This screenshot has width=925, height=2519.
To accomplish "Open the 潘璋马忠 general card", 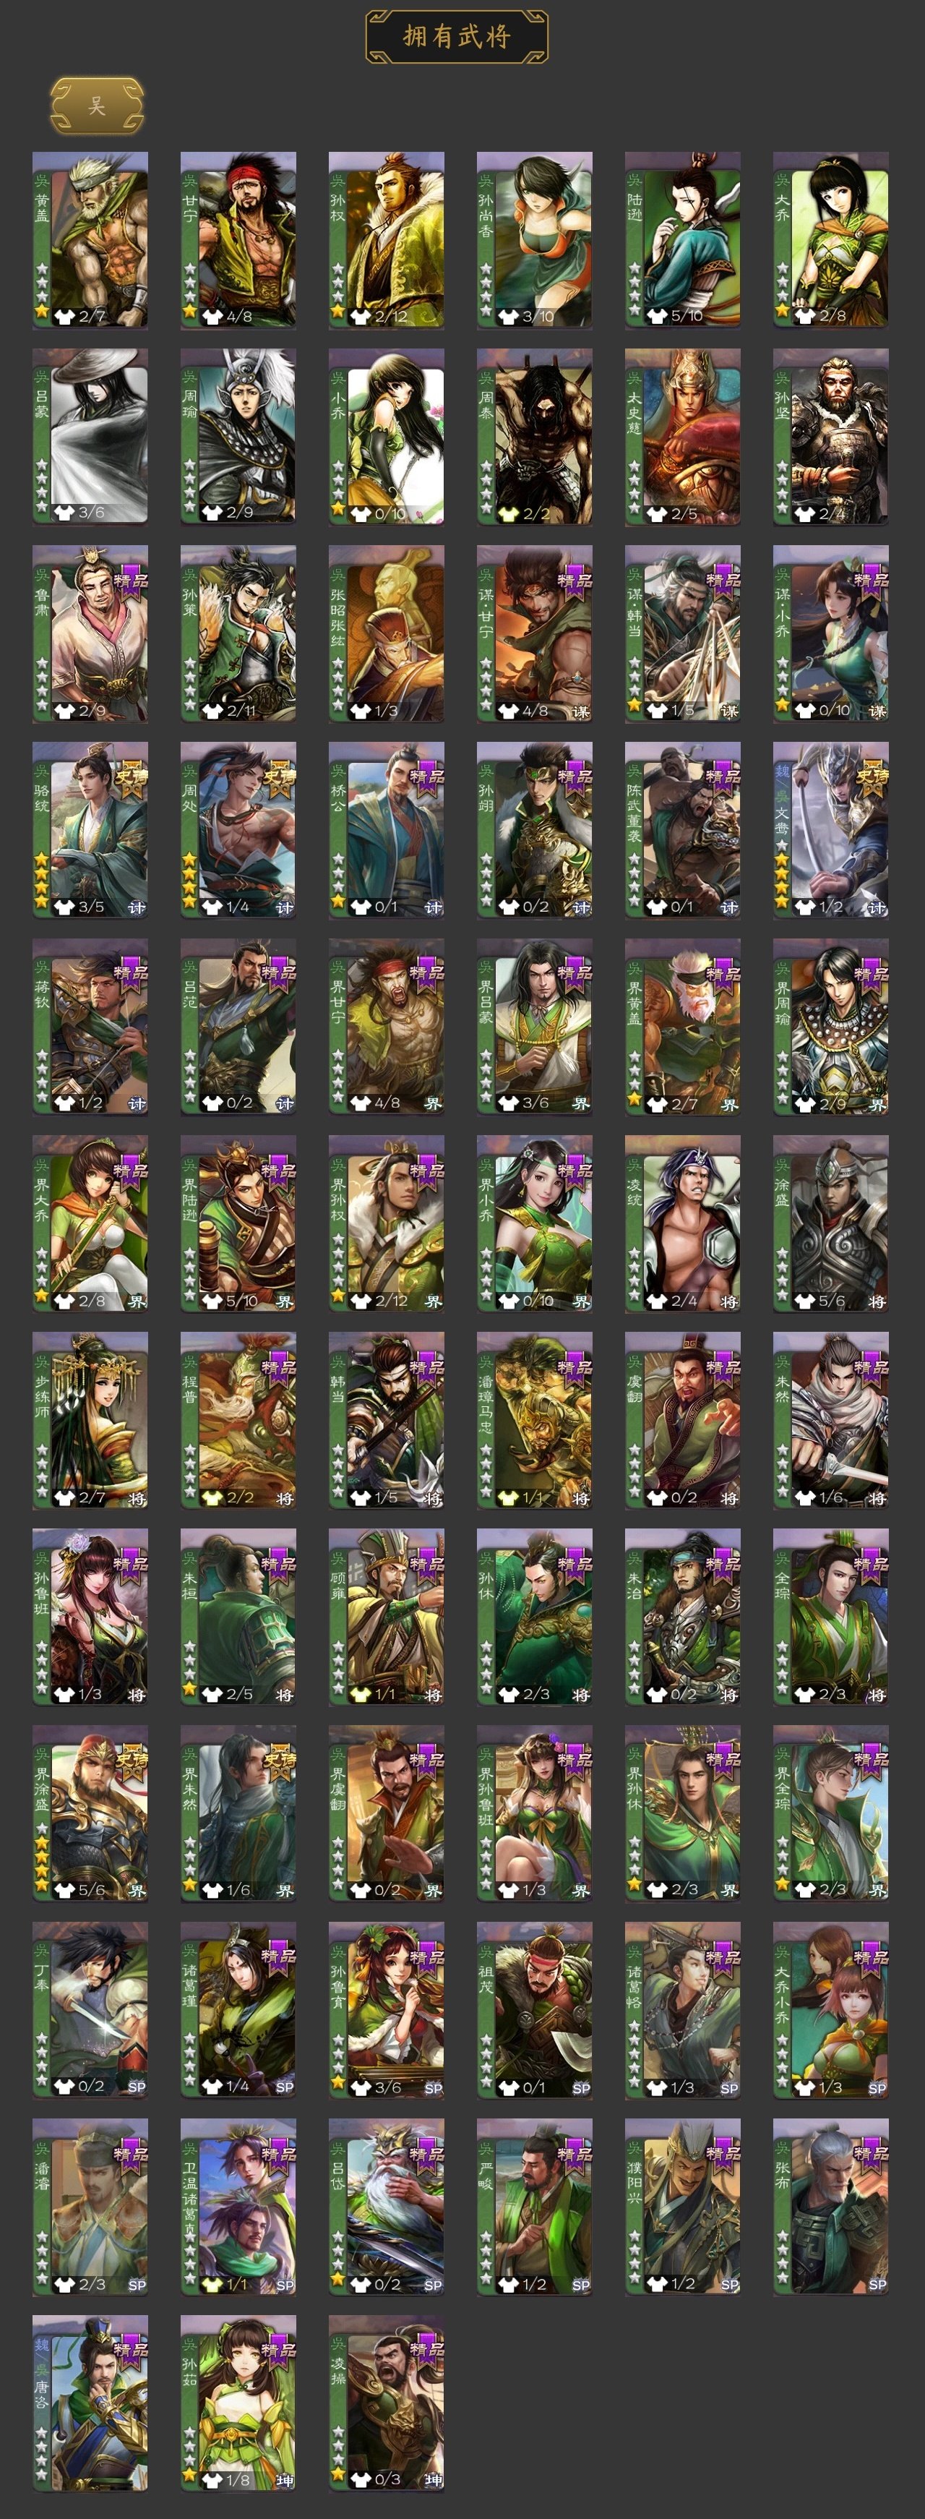I will click(x=535, y=1420).
